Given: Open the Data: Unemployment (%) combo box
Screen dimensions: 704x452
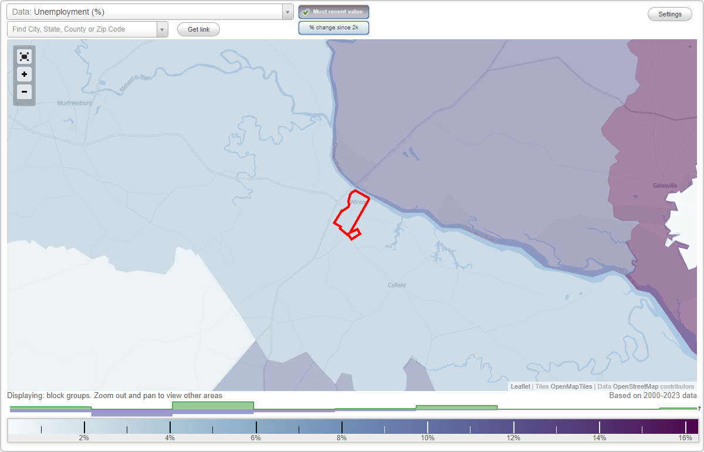Looking at the screenshot, I should pyautogui.click(x=150, y=12).
